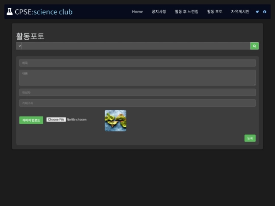
Task: Focus the 카테고리 category field
Action: [137, 103]
